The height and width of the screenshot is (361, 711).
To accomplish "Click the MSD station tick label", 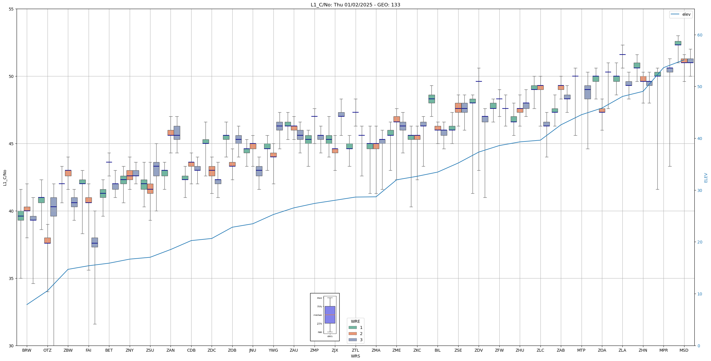I will [x=684, y=350].
